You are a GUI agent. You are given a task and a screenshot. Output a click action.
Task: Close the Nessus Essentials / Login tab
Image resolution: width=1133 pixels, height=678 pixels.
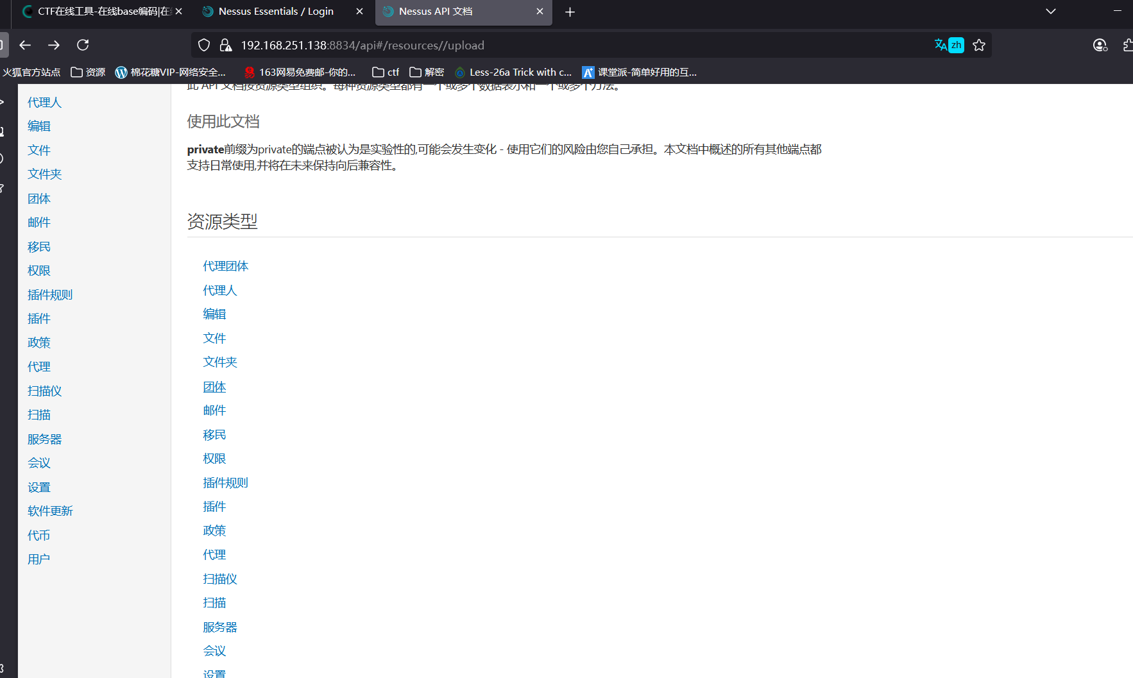tap(359, 12)
